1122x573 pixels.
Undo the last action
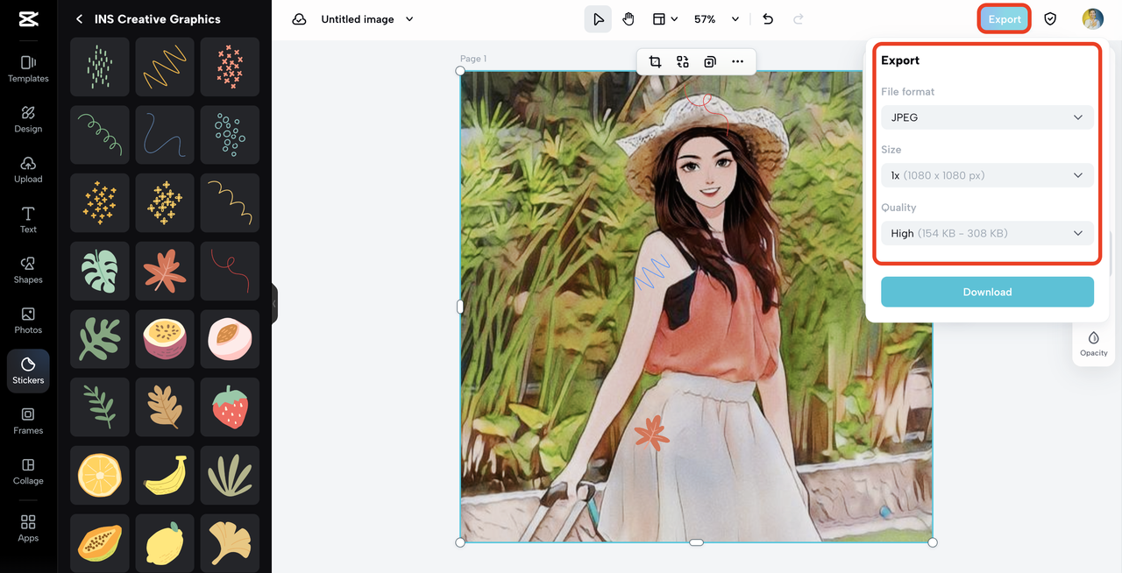768,19
